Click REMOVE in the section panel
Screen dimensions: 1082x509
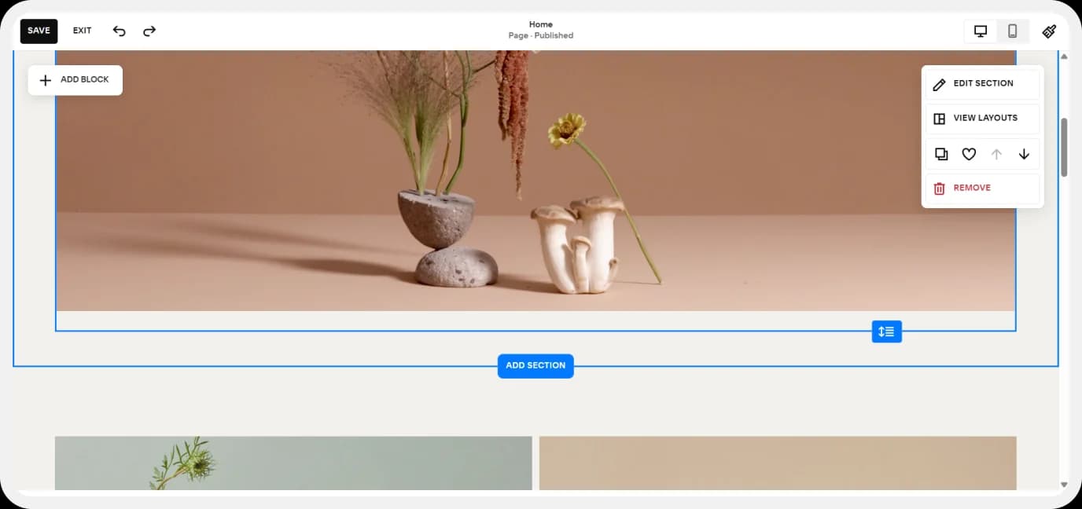point(972,188)
